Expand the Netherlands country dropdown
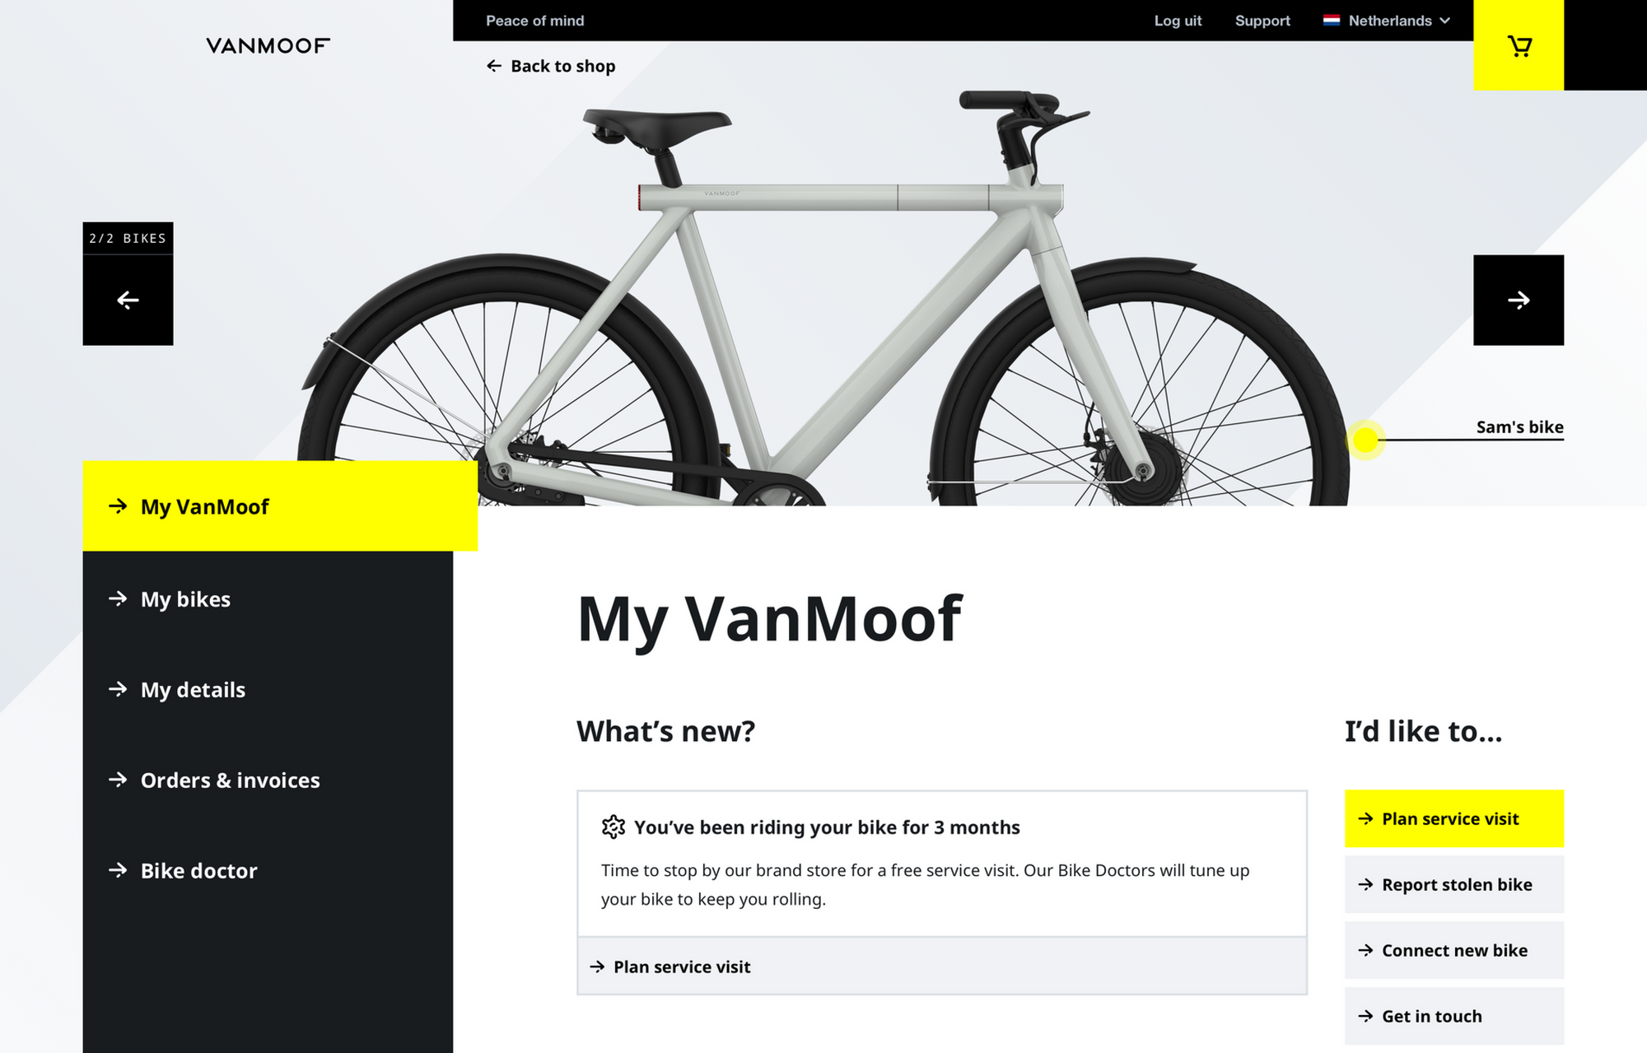 [x=1444, y=21]
